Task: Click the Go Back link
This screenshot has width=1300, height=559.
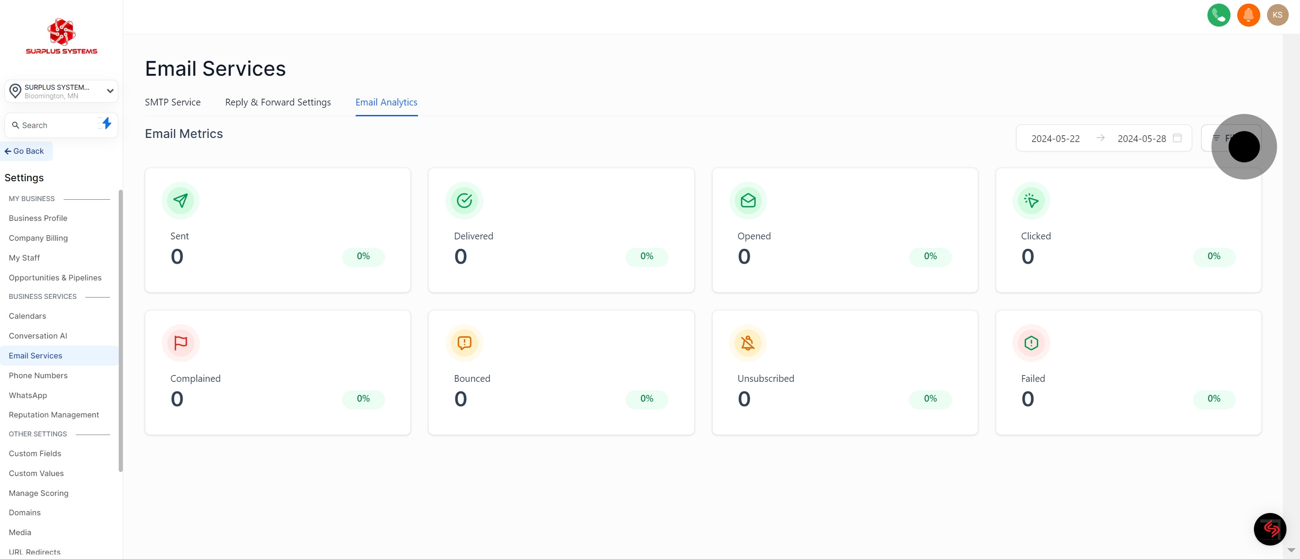Action: pyautogui.click(x=25, y=151)
